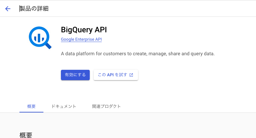The height and width of the screenshot is (138, 256).
Task: Click the external-link icon in この API を試す
Action: (x=131, y=75)
